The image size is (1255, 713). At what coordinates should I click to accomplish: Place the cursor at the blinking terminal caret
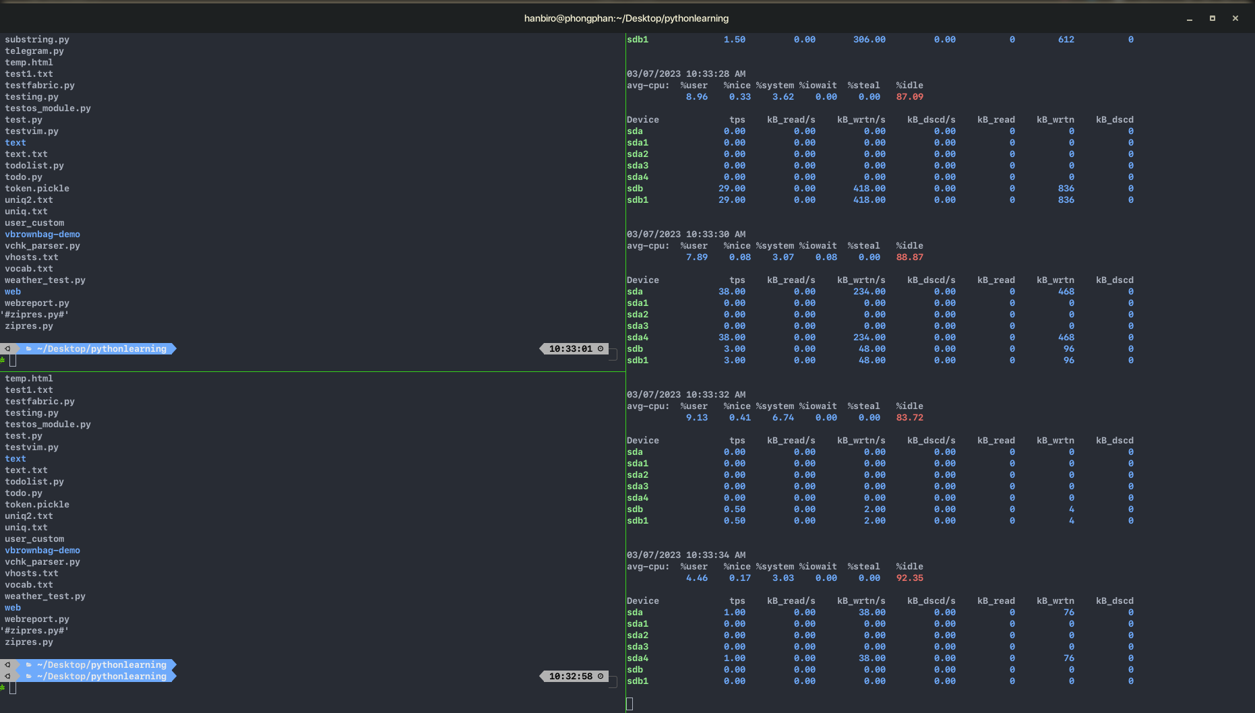pos(629,703)
